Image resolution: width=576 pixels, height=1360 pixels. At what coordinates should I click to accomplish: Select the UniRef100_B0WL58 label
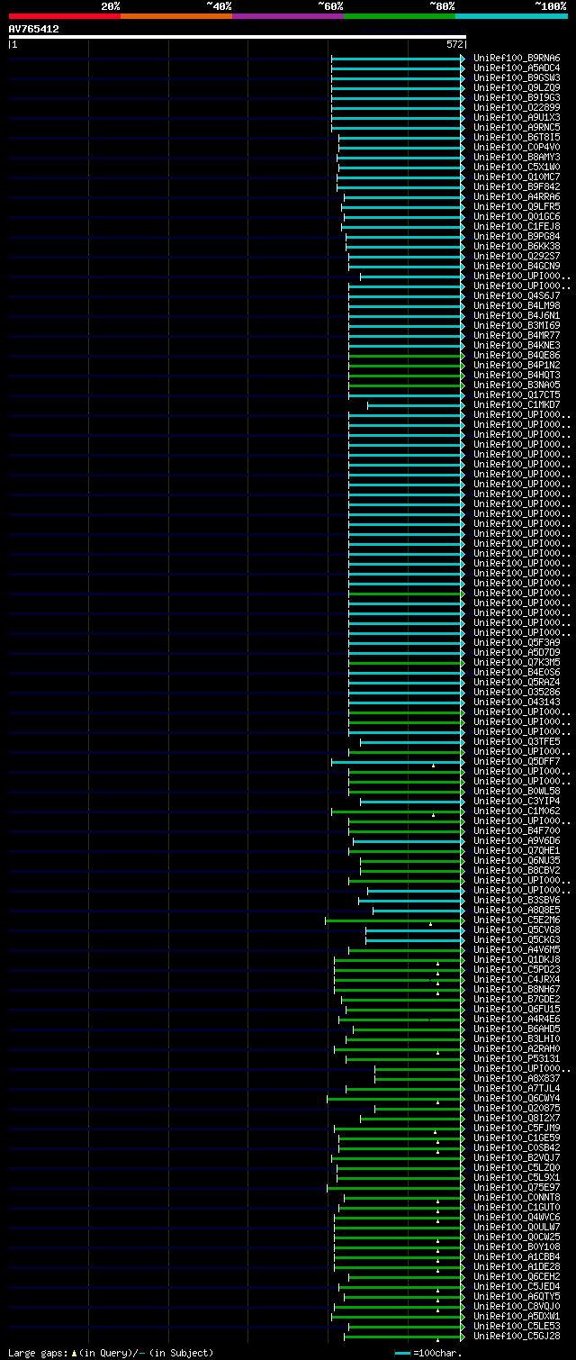[517, 792]
